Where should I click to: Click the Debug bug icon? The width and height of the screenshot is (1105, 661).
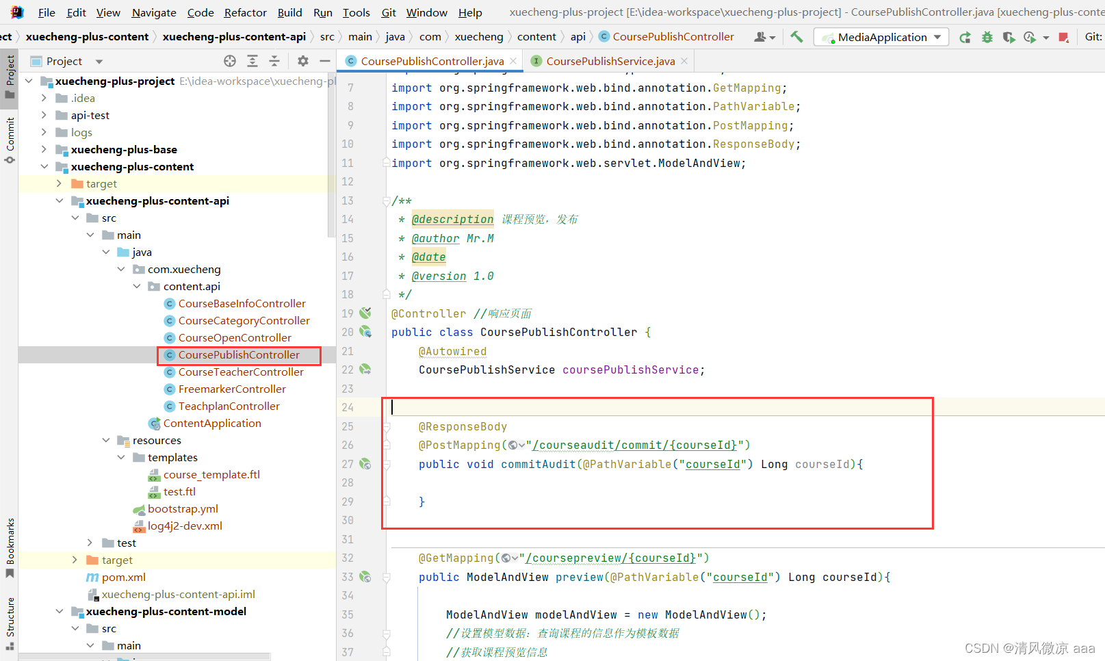point(987,37)
